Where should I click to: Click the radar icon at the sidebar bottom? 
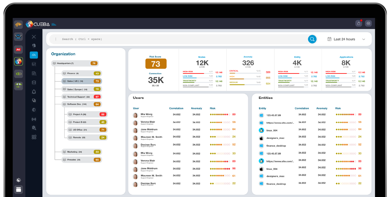18,180
